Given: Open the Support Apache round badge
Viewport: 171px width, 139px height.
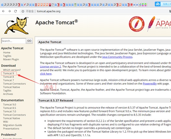Looking at the screenshot, I should coord(136,24).
